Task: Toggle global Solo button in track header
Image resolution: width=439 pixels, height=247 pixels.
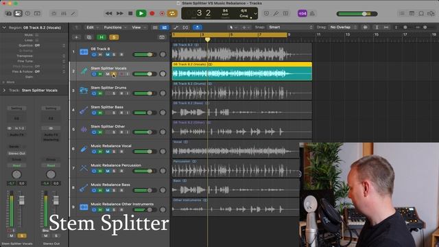Action: pos(114,37)
